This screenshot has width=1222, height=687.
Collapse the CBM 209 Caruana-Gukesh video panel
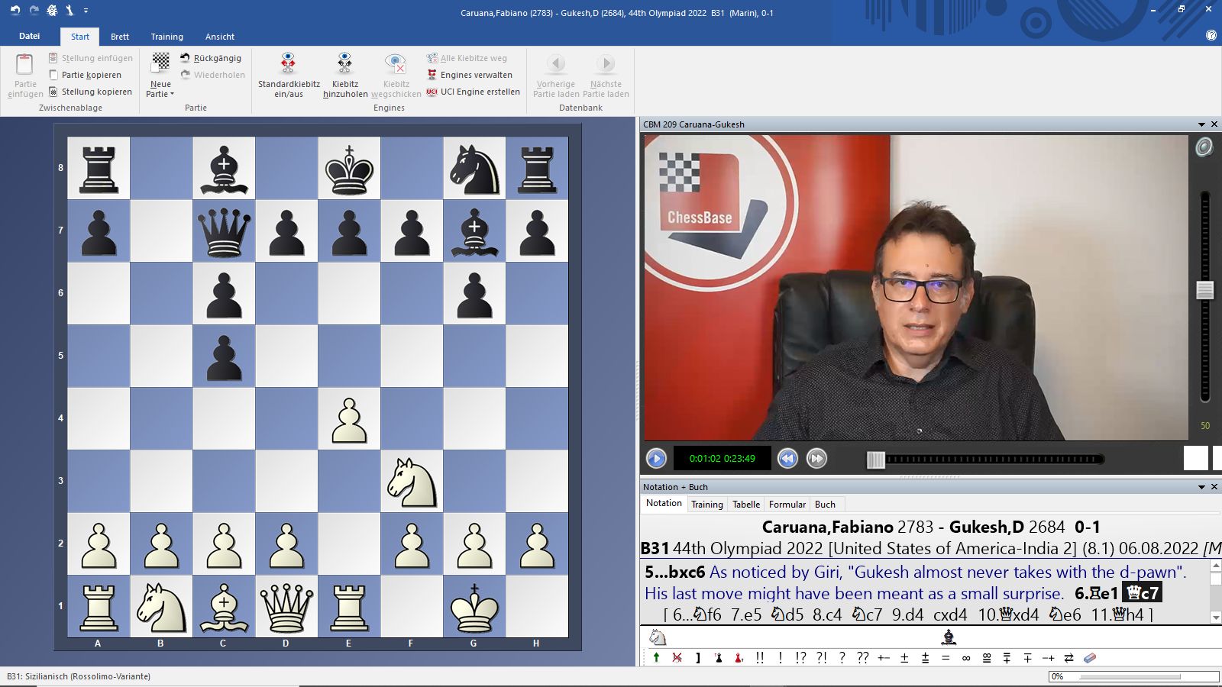point(1201,124)
